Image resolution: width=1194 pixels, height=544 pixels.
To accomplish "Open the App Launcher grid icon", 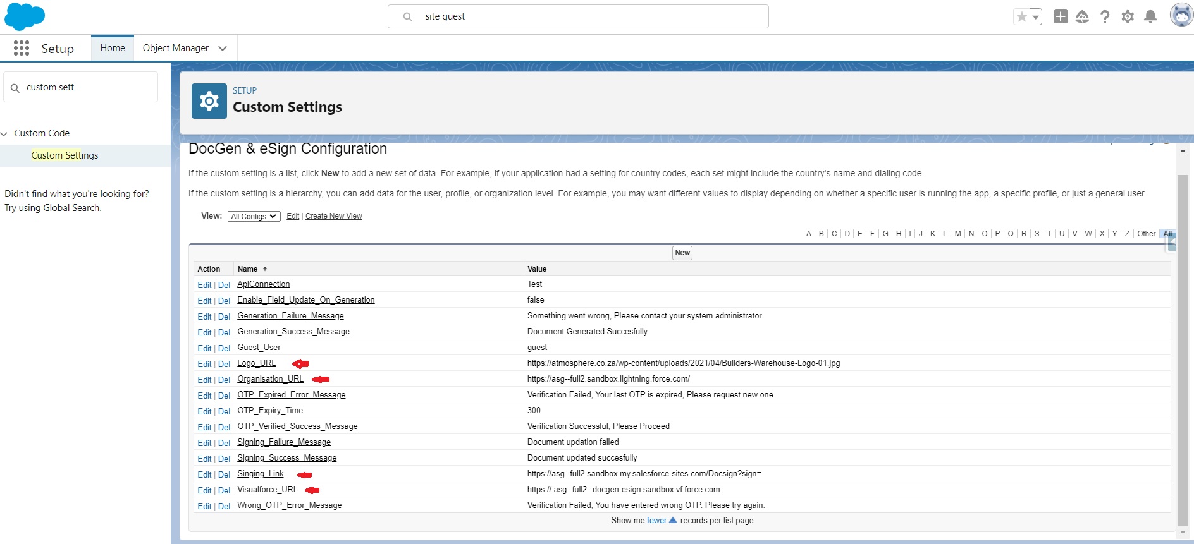I will coord(22,48).
